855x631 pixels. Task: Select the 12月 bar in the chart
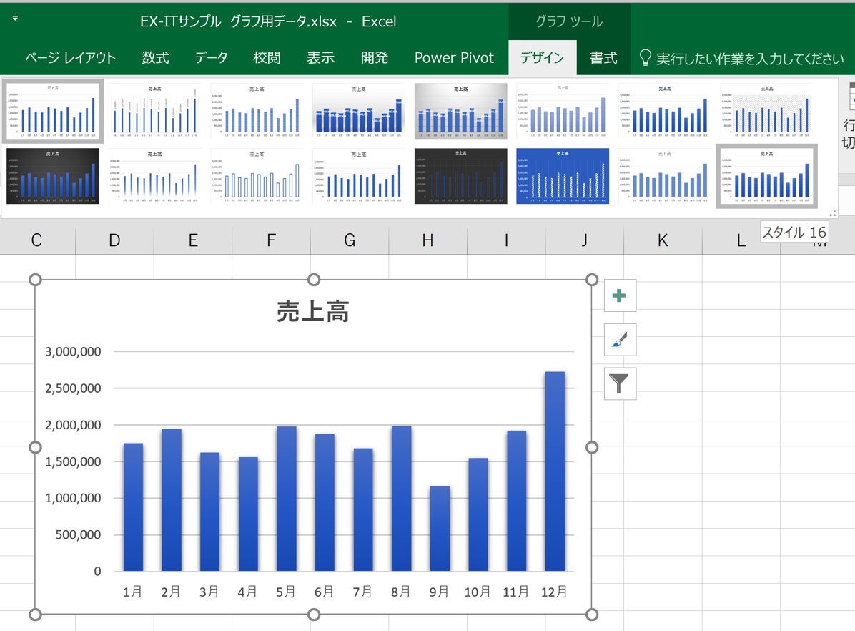555,471
